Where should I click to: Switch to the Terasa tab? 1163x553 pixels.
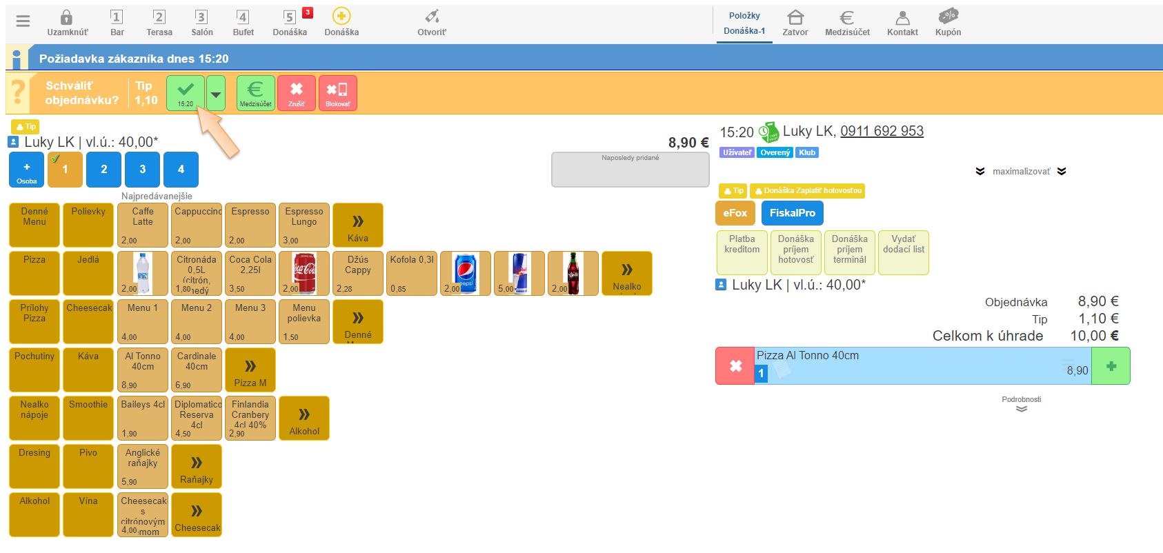[159, 23]
